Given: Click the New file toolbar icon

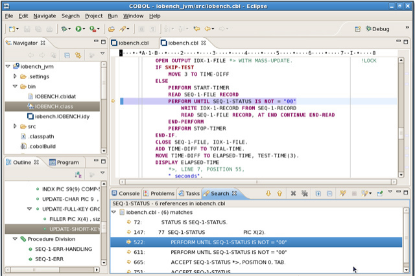Looking at the screenshot, I should [x=12, y=29].
